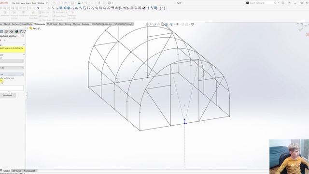
Task: Click the Undo icon
Action: (x=86, y=3)
